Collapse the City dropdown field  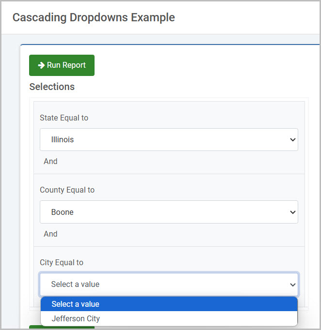[x=169, y=285]
